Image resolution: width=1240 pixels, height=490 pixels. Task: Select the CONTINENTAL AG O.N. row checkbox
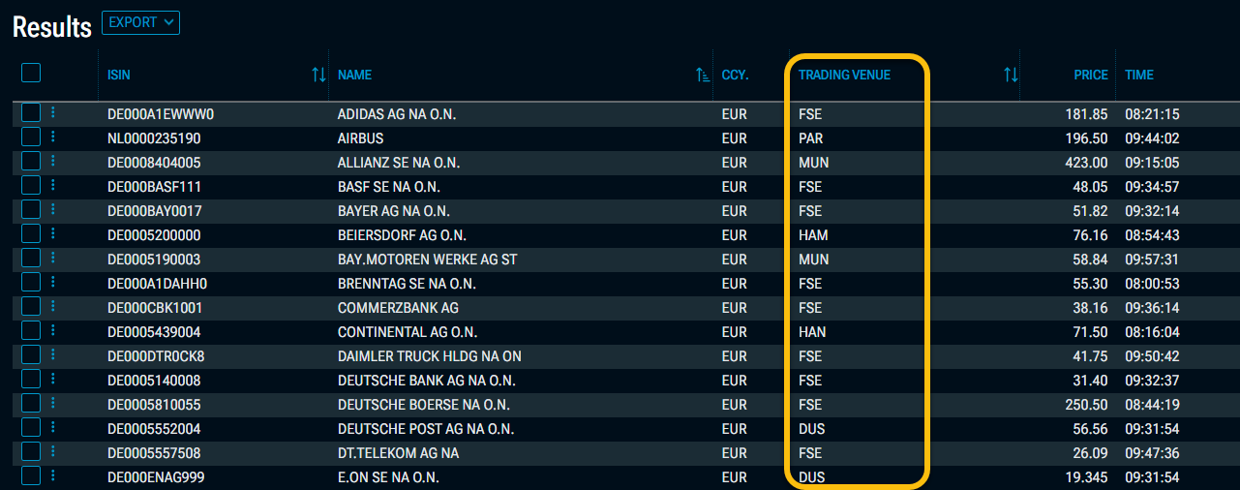coord(31,330)
